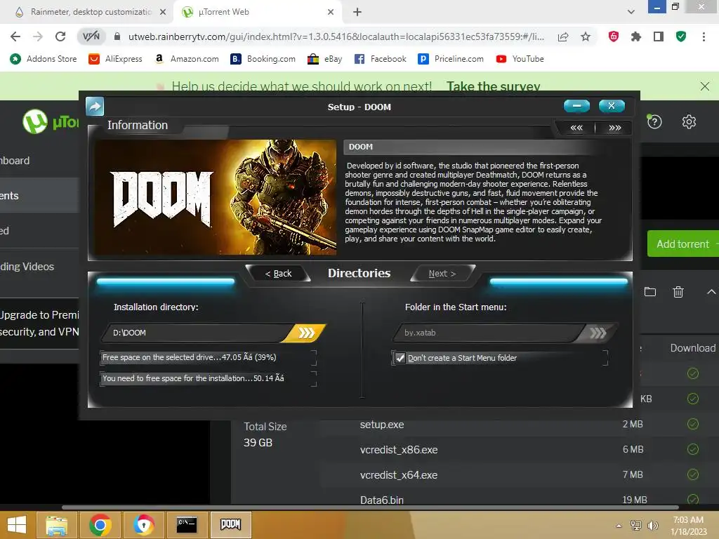The image size is (719, 539).
Task: Skip backward with the double-left arrows button
Action: 576,128
